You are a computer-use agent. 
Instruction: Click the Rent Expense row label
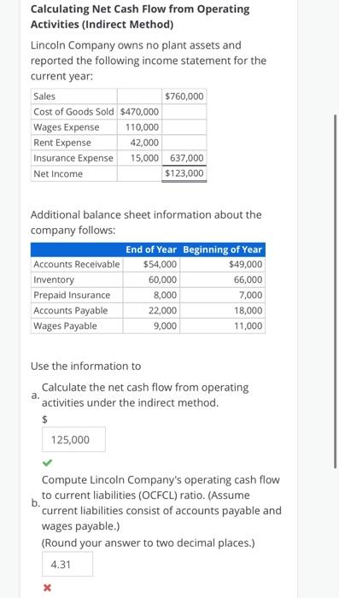[x=62, y=143]
